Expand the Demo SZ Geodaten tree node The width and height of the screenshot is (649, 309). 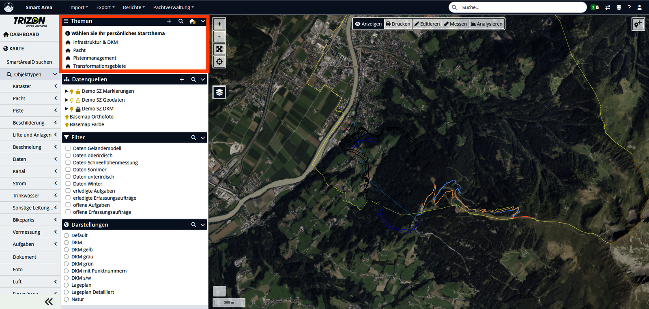pos(67,100)
